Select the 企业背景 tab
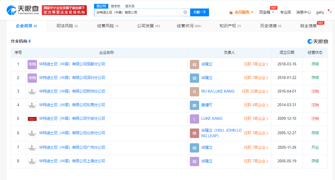The image size is (335, 180). tap(26, 26)
